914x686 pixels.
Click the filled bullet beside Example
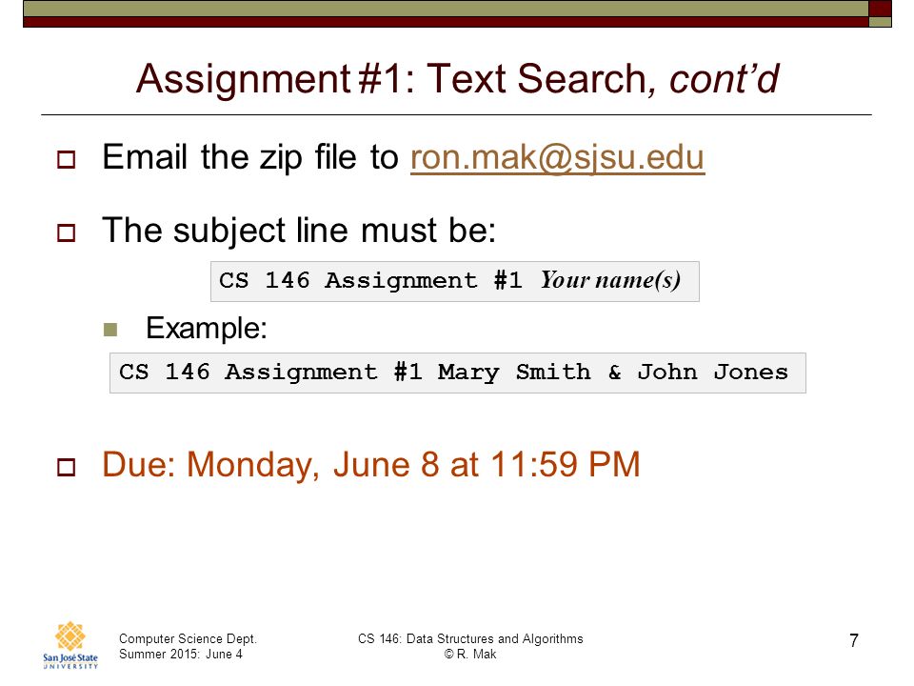pos(110,330)
